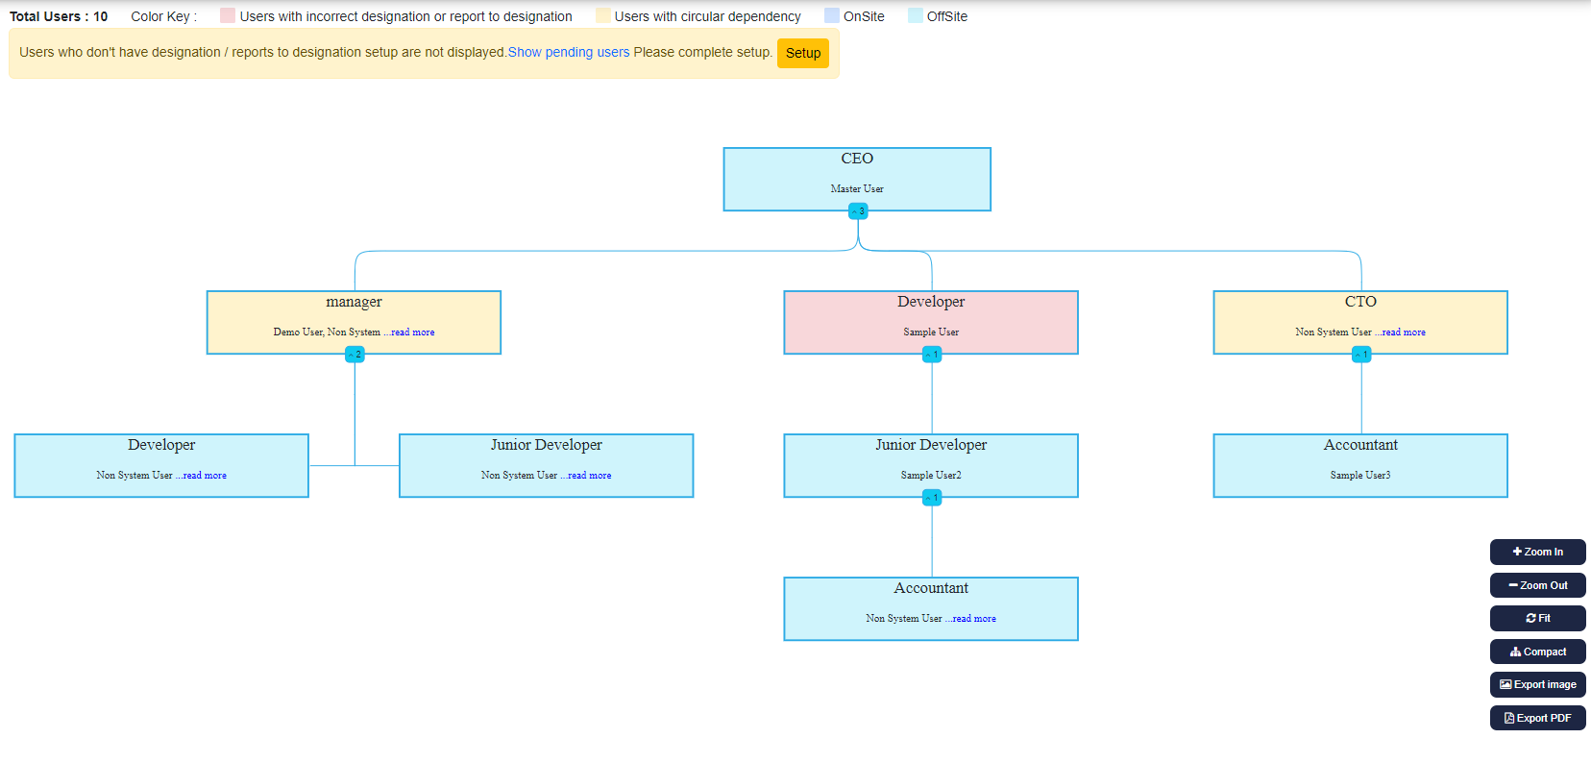Collapse the CTO node children
This screenshot has height=763, width=1591.
1361,355
